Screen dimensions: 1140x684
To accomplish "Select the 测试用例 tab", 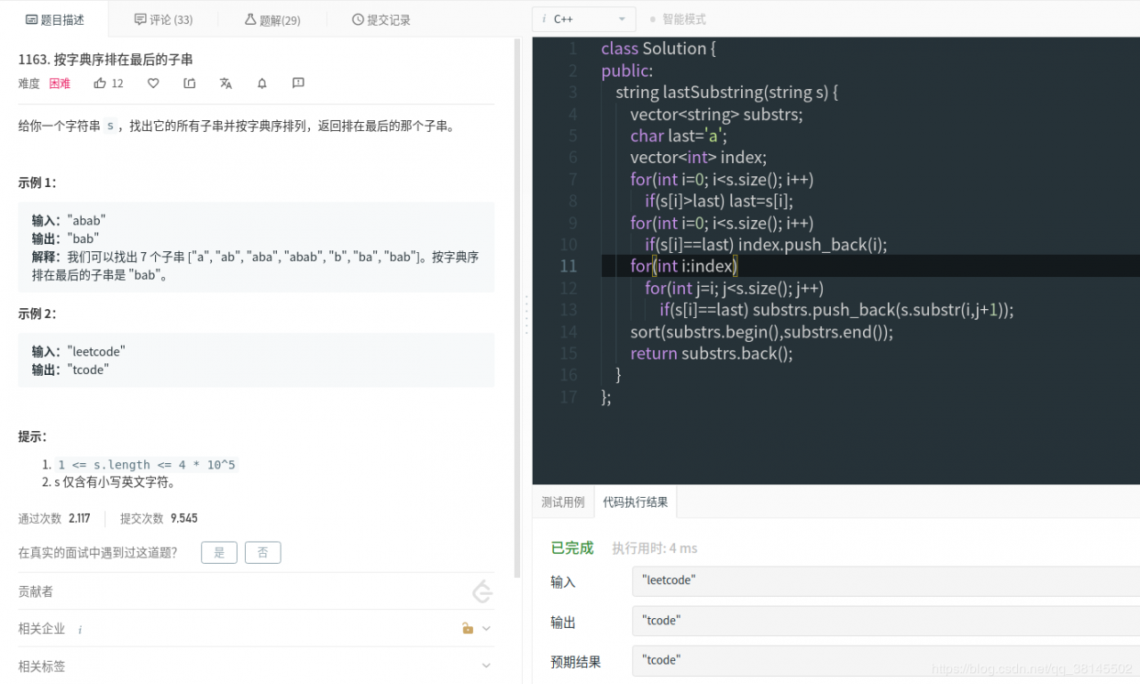I will 563,501.
